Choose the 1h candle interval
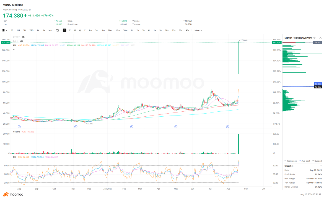The image size is (324, 199). (x=132, y=30)
